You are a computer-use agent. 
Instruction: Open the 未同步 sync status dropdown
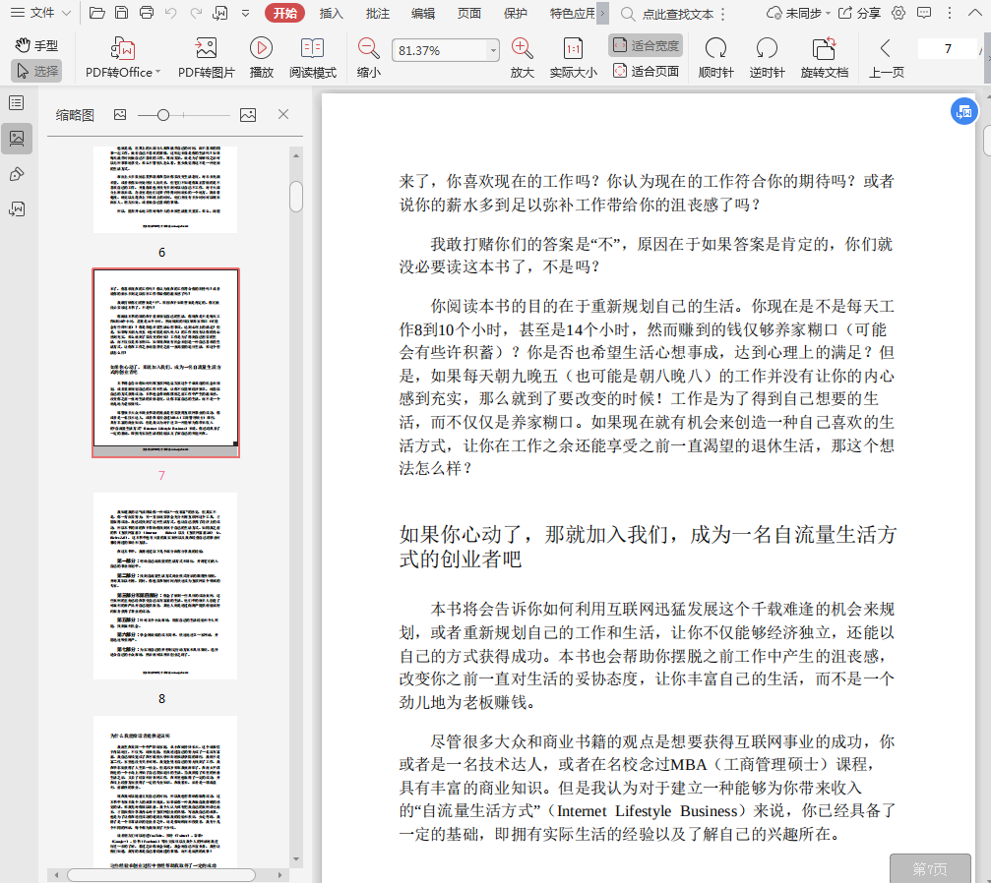(798, 13)
